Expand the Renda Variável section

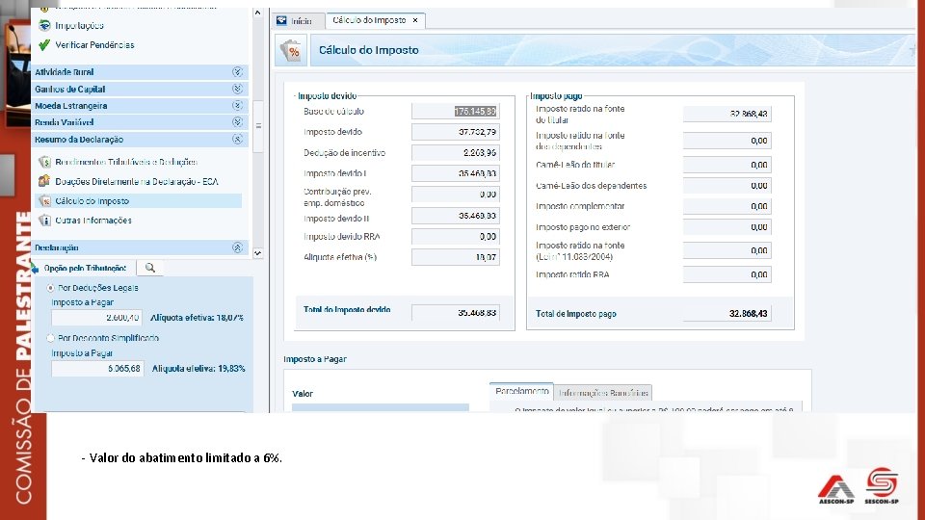click(237, 122)
